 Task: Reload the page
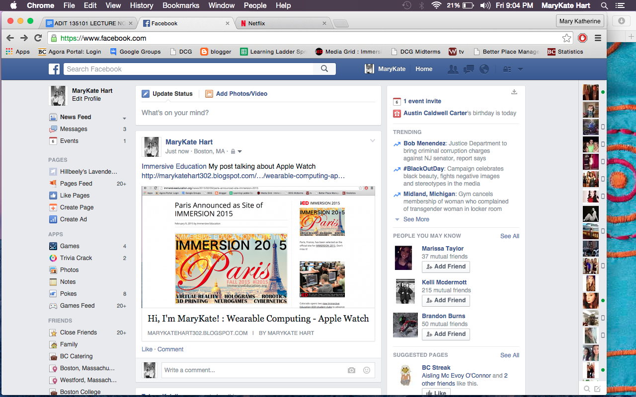coord(38,38)
